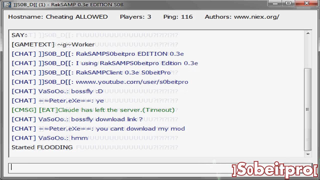Screen dimensions: 320x180
Task: Click the 'Started FLOODING' log line
Action: coord(42,147)
